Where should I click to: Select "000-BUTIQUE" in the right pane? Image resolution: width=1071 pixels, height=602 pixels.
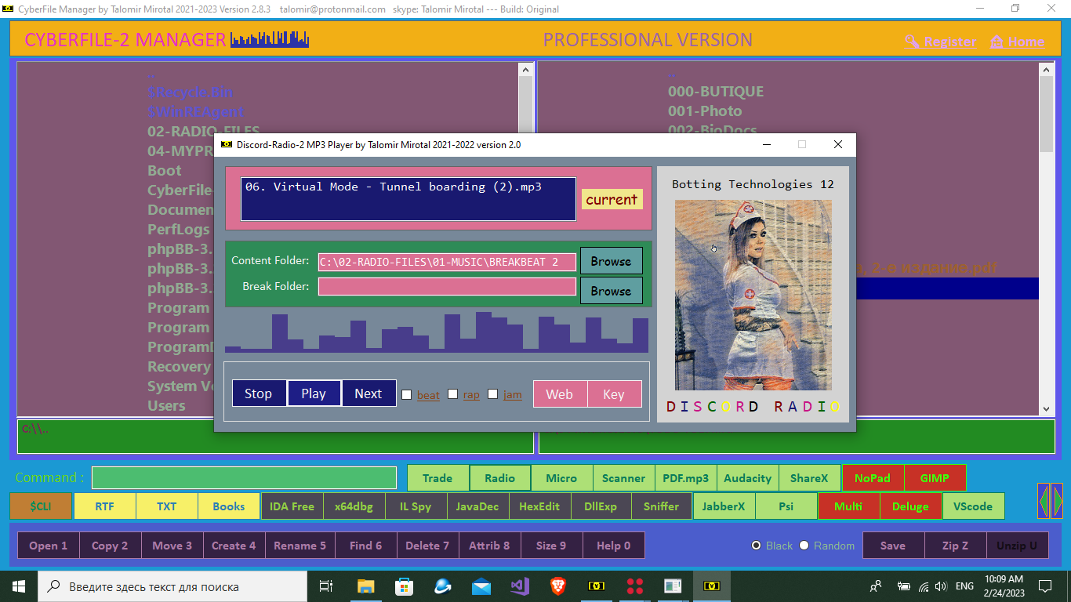(716, 92)
